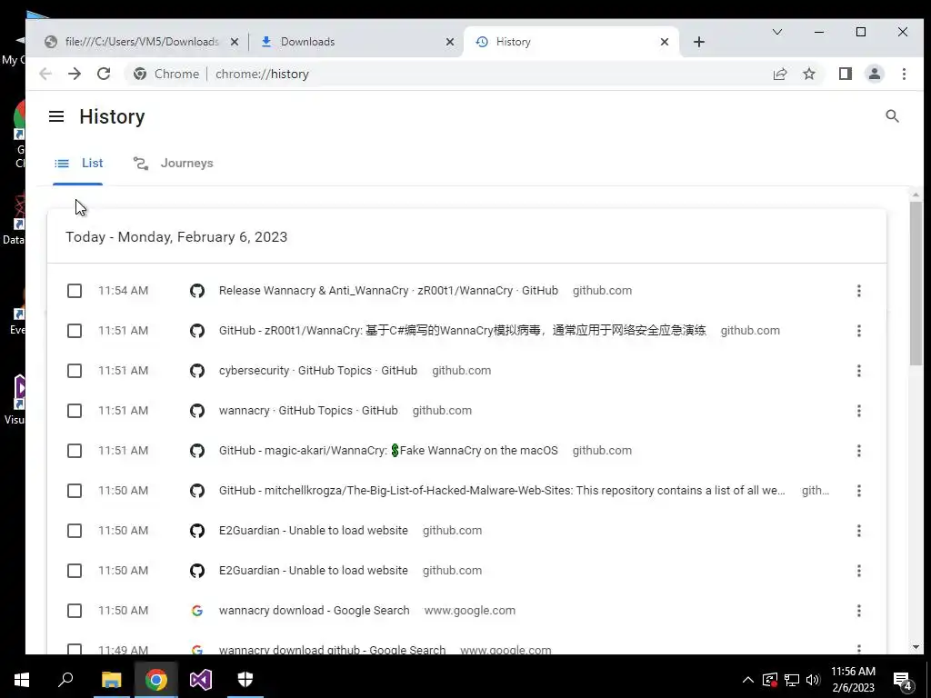Tick checkbox for magic-akari/WannaCry entry
Image resolution: width=931 pixels, height=698 pixels.
pyautogui.click(x=75, y=451)
